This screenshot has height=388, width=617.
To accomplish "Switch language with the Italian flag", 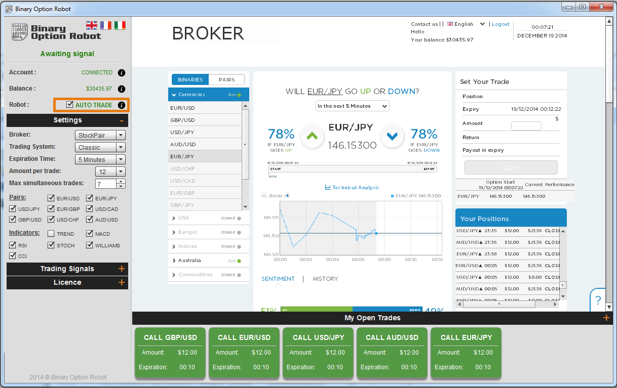I will [x=120, y=25].
